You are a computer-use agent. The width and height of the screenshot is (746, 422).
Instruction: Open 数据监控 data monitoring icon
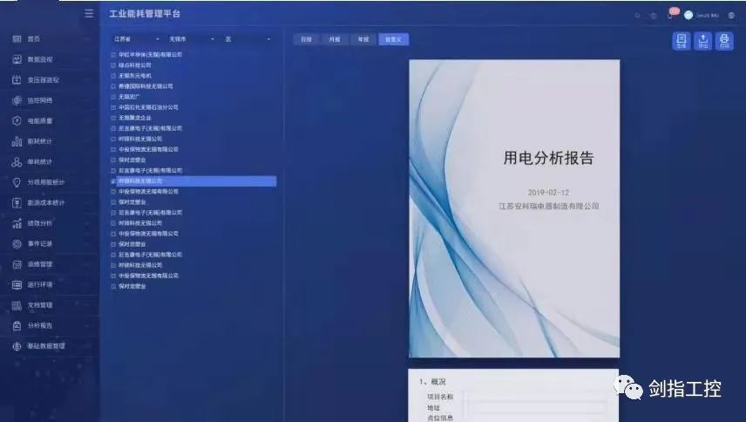click(x=17, y=59)
